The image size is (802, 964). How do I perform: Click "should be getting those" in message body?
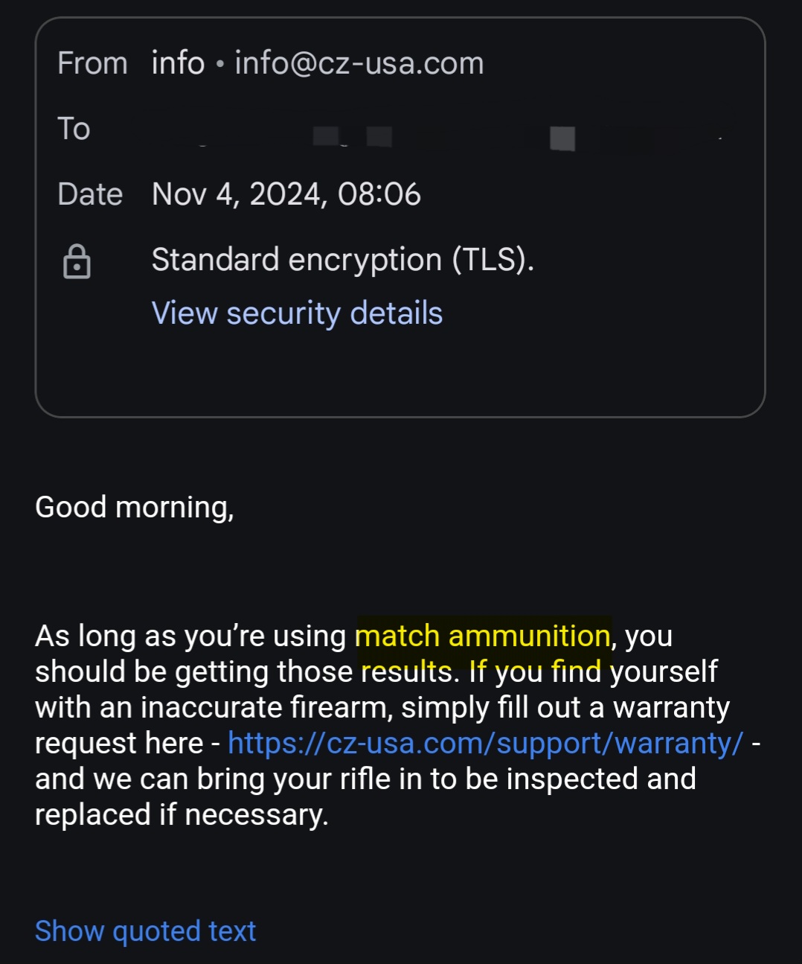coord(195,671)
